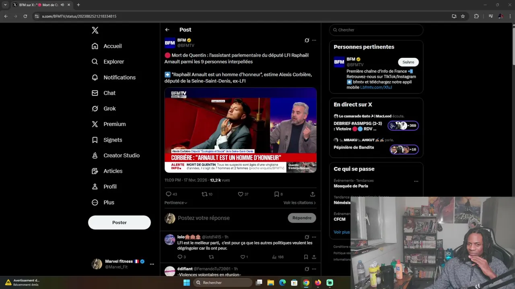Image resolution: width=515 pixels, height=289 pixels.
Task: Open Firefox from taskbar
Action: (318, 283)
